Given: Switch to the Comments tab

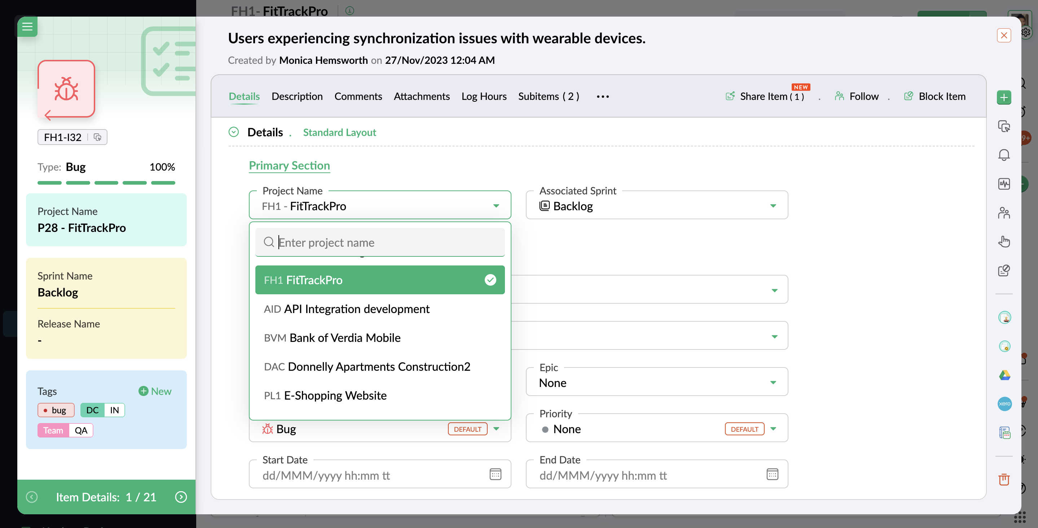Looking at the screenshot, I should (x=358, y=96).
